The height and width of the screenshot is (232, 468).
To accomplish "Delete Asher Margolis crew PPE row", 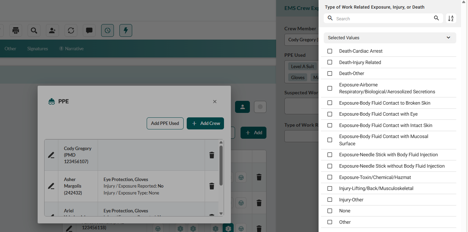I will (x=212, y=186).
